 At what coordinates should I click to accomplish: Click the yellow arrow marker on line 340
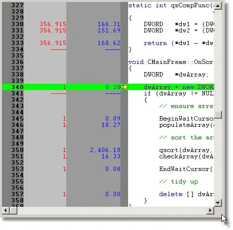pos(124,87)
